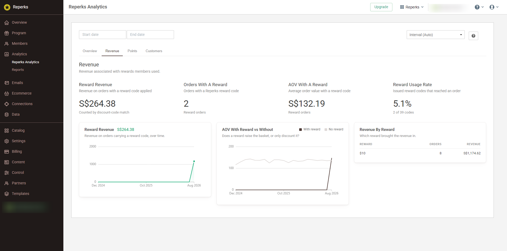Open Reperks Analytics in the sidebar submenu
The width and height of the screenshot is (507, 251).
click(x=25, y=62)
